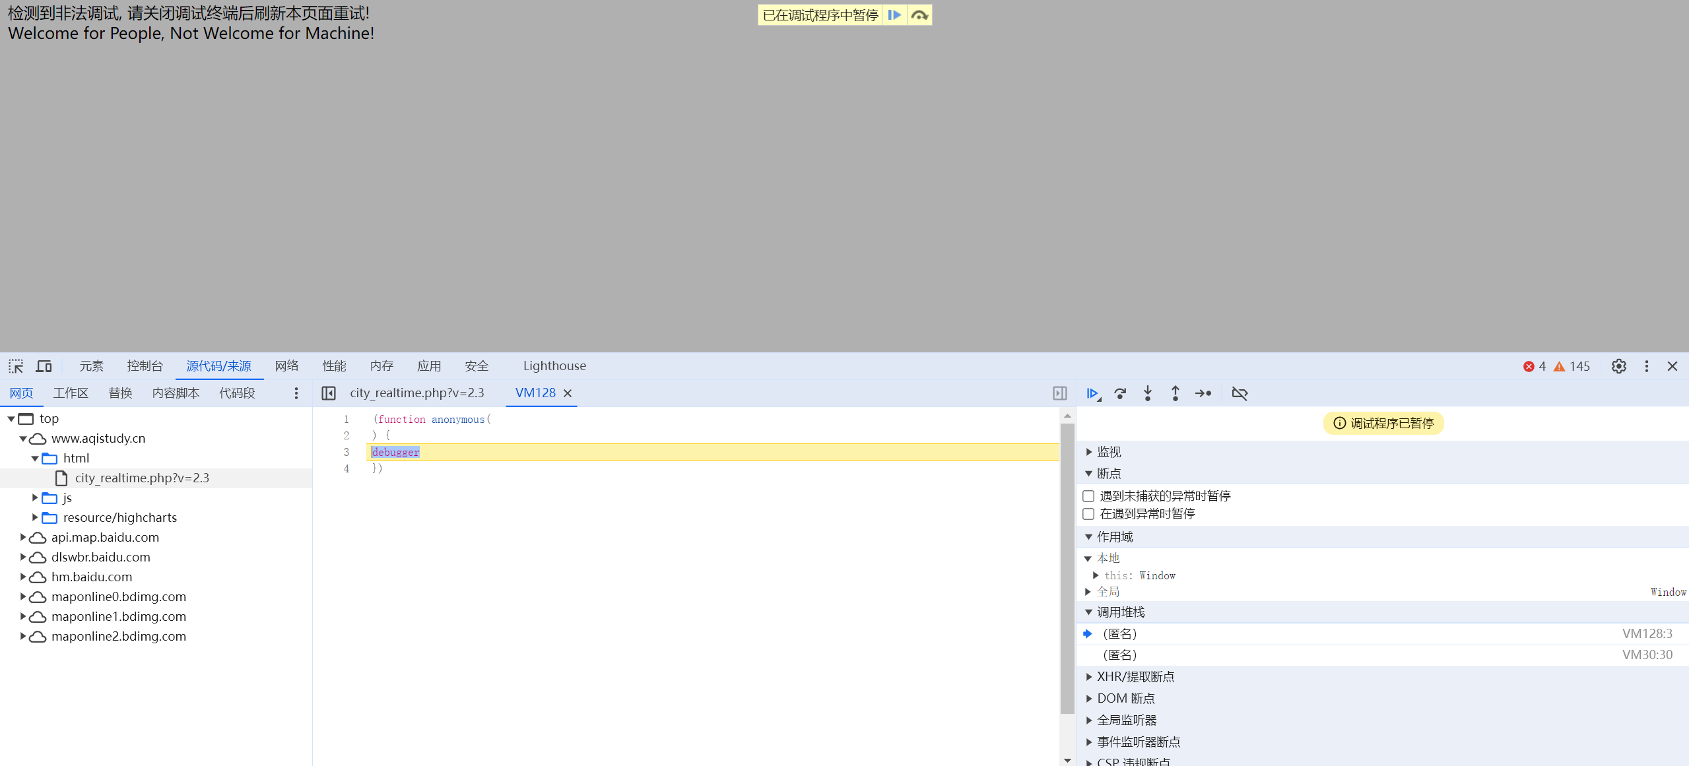The image size is (1689, 766).
Task: Click the inspect element picker icon
Action: point(16,366)
